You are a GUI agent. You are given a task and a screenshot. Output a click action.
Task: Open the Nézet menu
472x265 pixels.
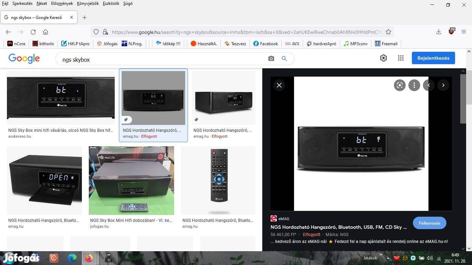coord(42,3)
